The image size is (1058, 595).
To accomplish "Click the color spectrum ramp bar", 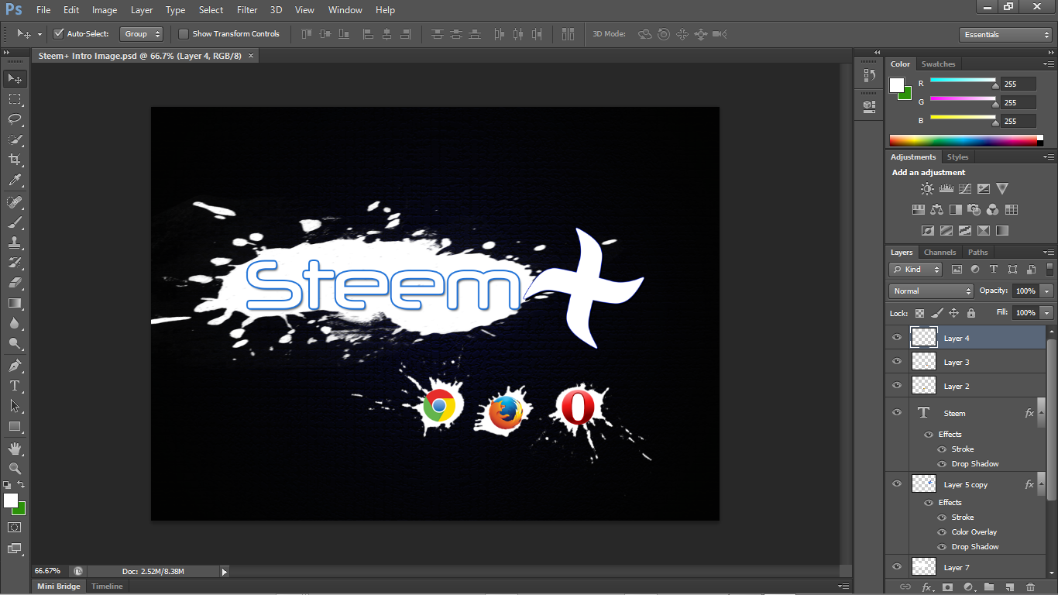I will (x=963, y=141).
